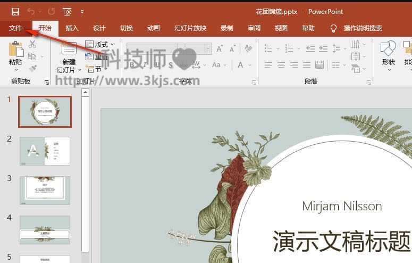Toggle bold formatting

(x=132, y=65)
